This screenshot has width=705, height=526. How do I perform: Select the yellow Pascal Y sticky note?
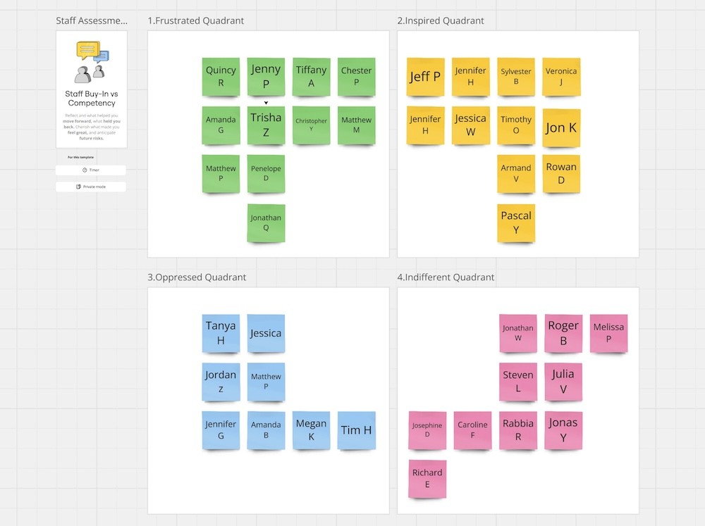516,223
